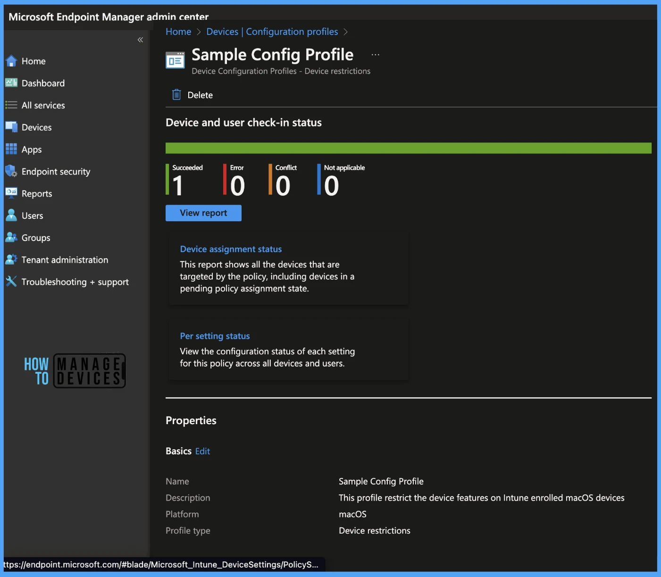The height and width of the screenshot is (577, 661).
Task: Click the trash can Delete icon
Action: click(x=176, y=95)
